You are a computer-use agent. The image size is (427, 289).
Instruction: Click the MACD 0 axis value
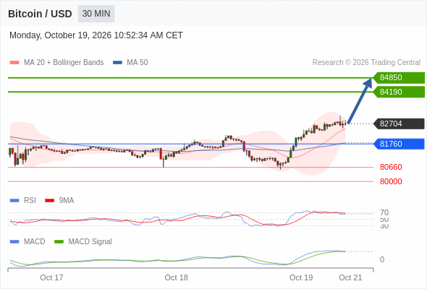(382, 259)
